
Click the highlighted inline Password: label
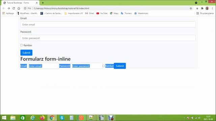pos(65,66)
